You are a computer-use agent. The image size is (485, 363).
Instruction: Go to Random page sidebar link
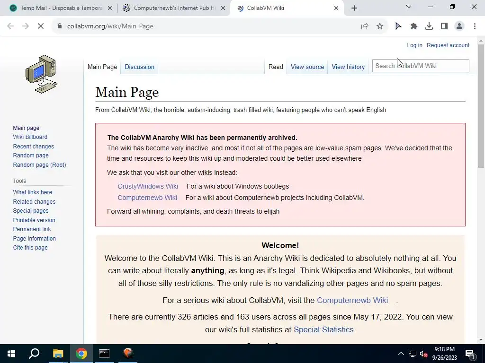tap(31, 156)
